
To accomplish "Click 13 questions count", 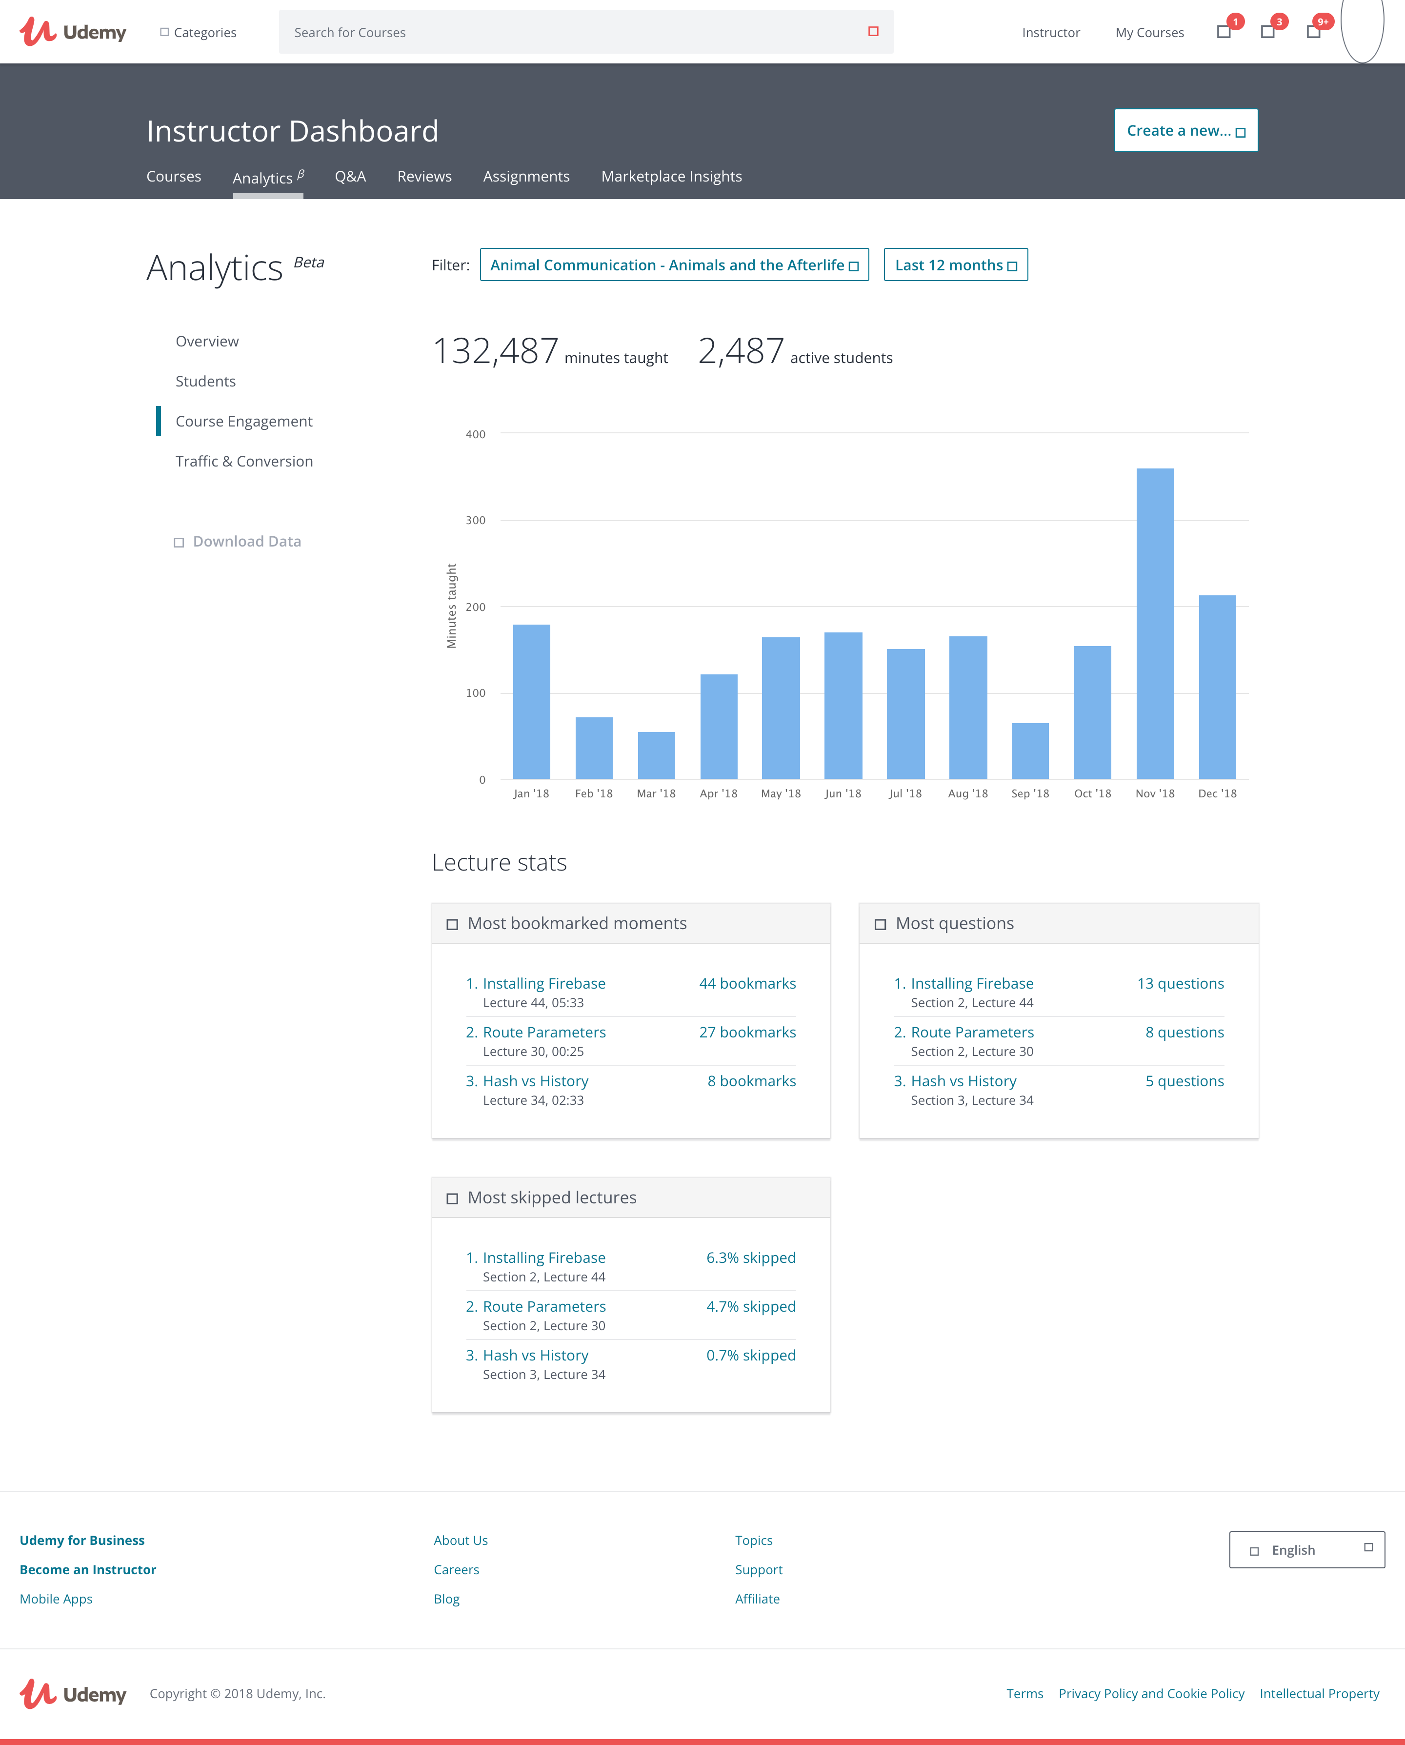I will 1181,983.
